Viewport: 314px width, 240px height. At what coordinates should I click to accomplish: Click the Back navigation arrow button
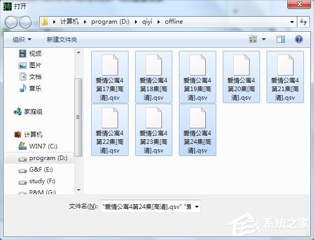12,22
